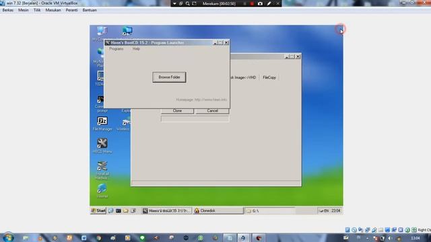Click the recorder pencil draw icon
This screenshot has width=431, height=242.
269,3
